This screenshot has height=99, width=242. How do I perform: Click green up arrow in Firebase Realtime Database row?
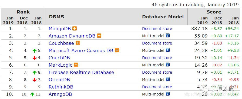point(35,73)
